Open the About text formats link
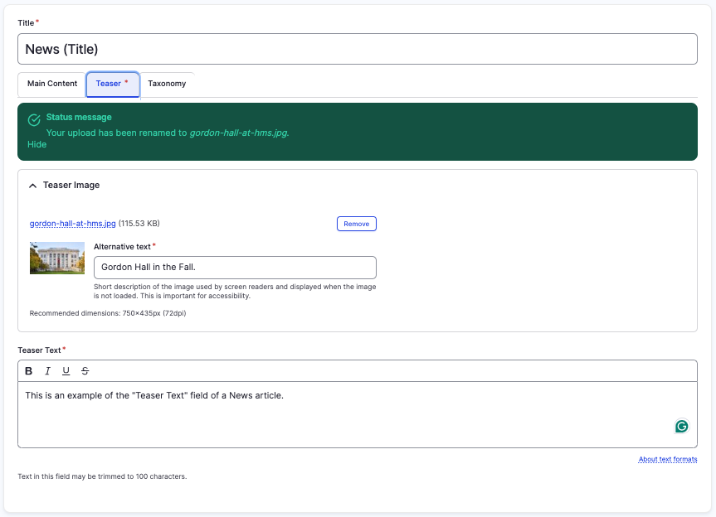The height and width of the screenshot is (517, 716). point(667,459)
